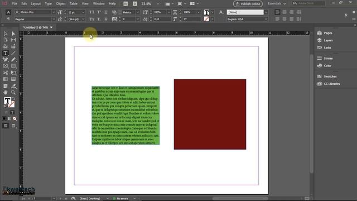357x201 pixels.
Task: Select the Eyedropper tool
Action: point(13,86)
